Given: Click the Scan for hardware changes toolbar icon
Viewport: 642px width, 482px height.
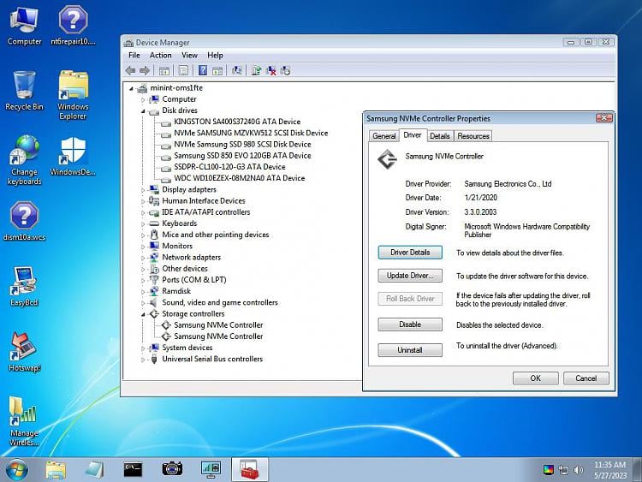Looking at the screenshot, I should pos(236,70).
